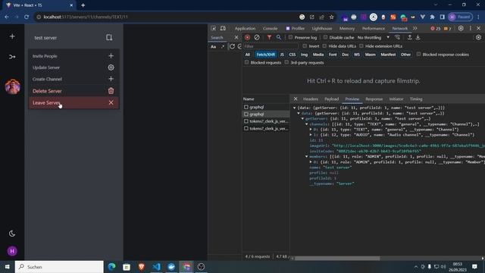Viewport: 485px width, 273px height.
Task: Switch to the Application tab
Action: 245,29
